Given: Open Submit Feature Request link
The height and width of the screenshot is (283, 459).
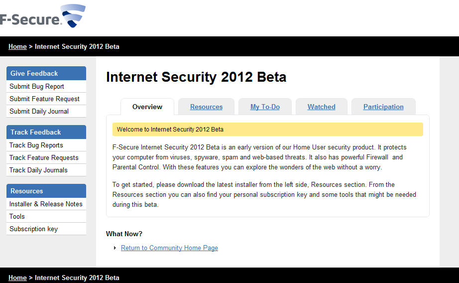Looking at the screenshot, I should tap(45, 99).
